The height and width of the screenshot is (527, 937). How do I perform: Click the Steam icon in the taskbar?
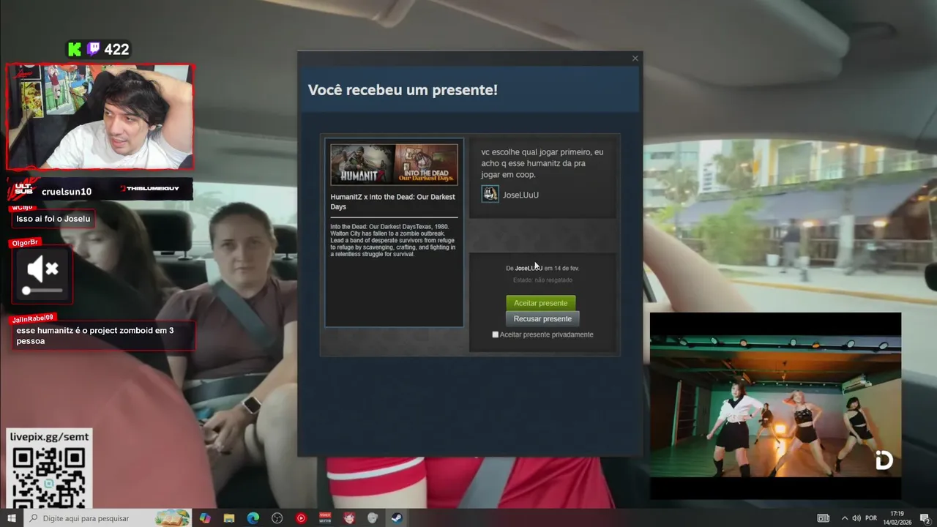tap(397, 518)
